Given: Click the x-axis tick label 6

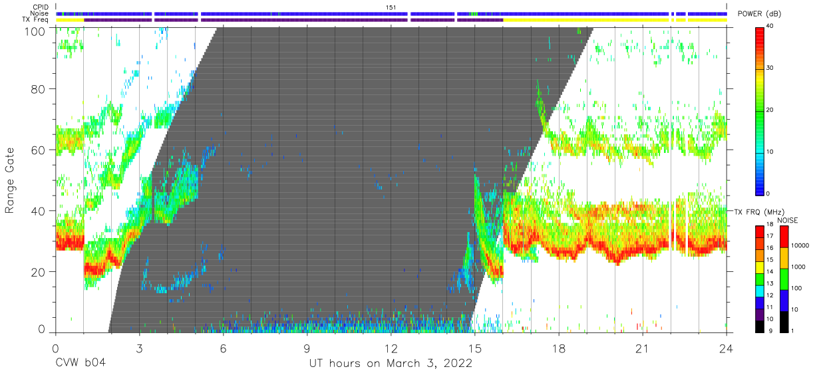Looking at the screenshot, I should pos(223,348).
